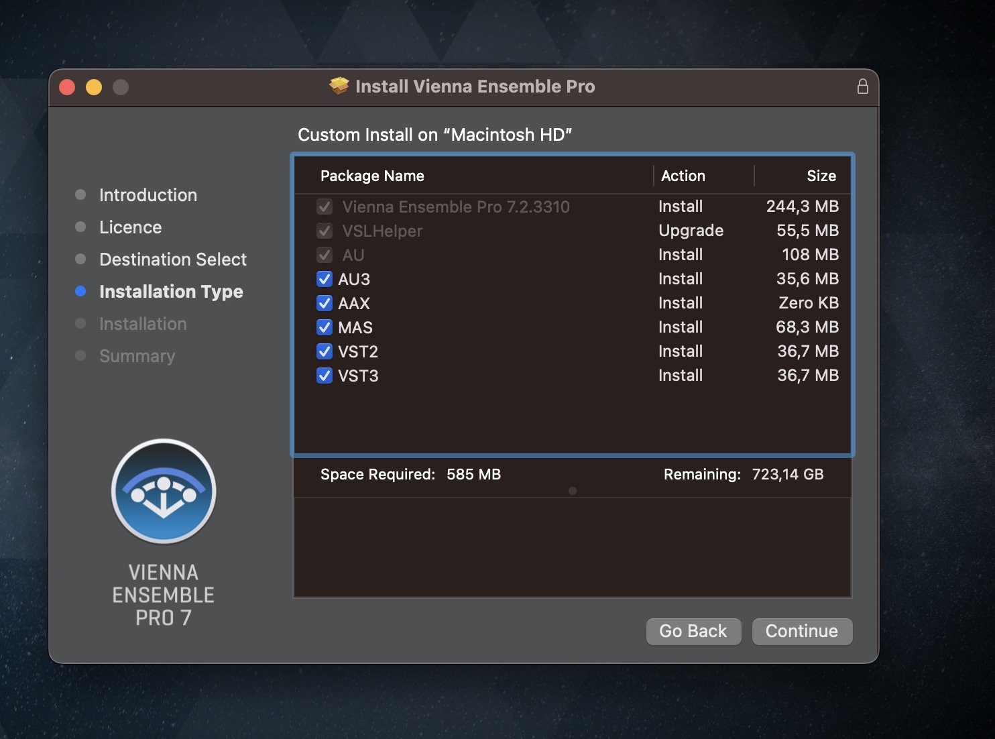Click the Continue button
Screen dimensions: 995x739
802,631
